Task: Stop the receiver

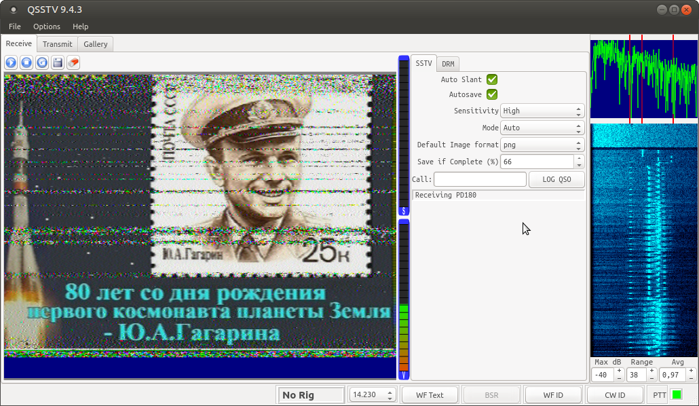Action: [x=26, y=62]
